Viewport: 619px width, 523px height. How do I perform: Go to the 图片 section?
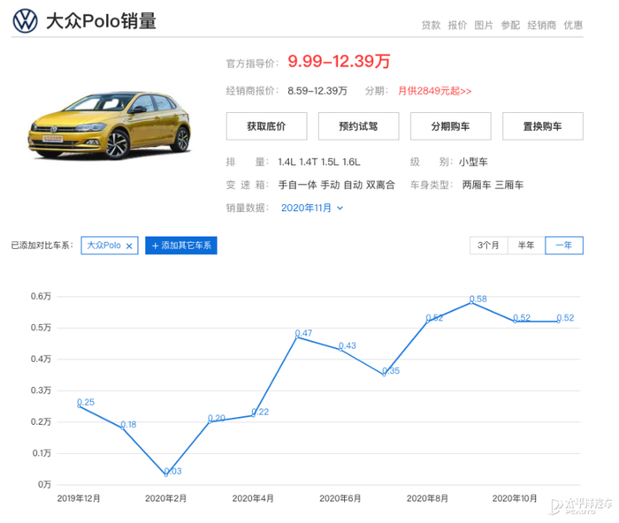point(484,26)
